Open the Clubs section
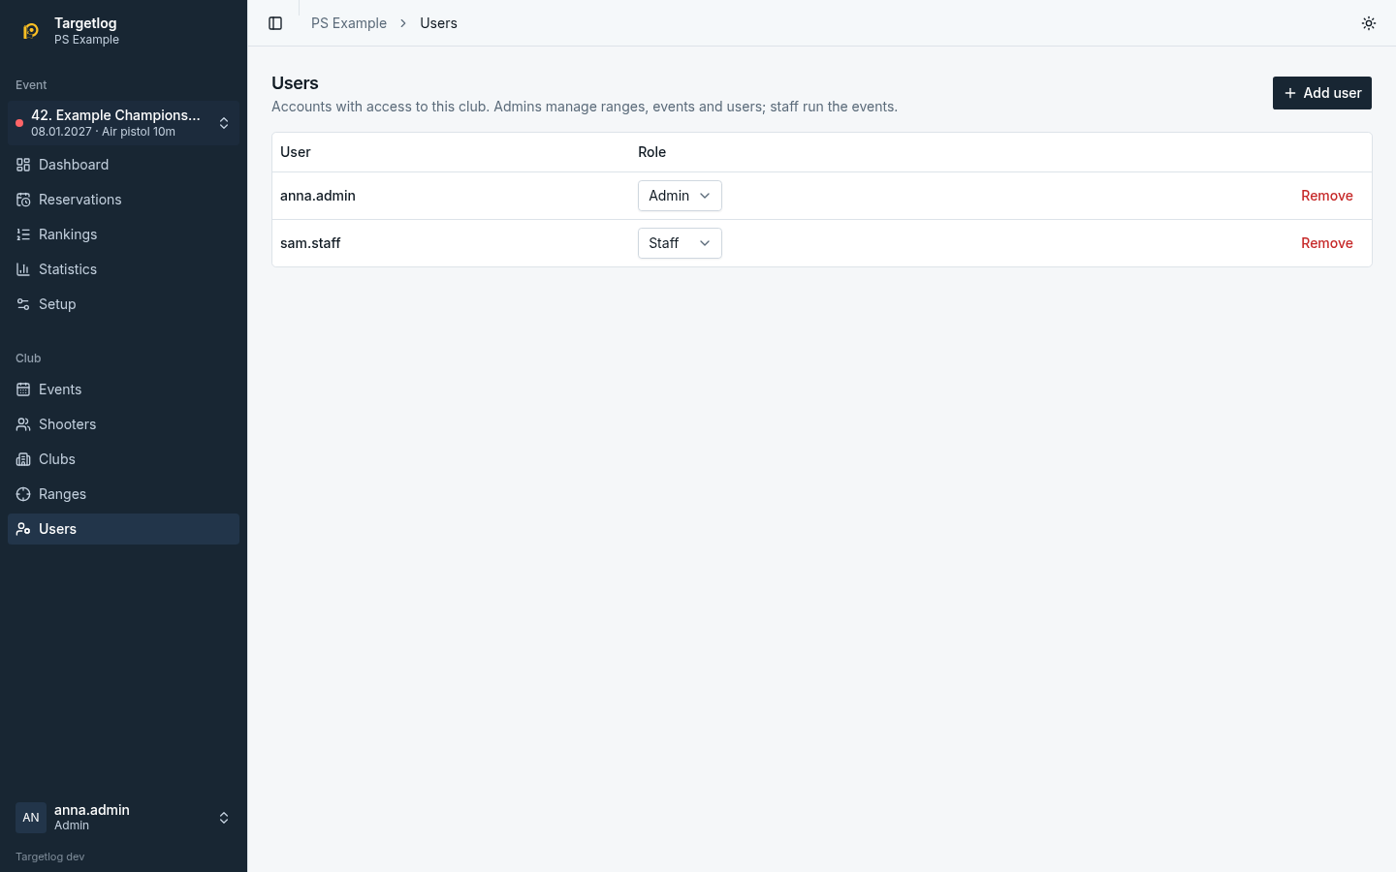 tap(123, 459)
